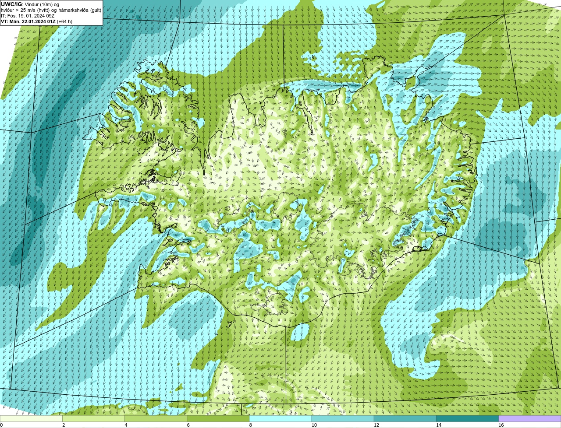Click the scale label '14' under the color bar
The width and height of the screenshot is (561, 428).
[438, 425]
